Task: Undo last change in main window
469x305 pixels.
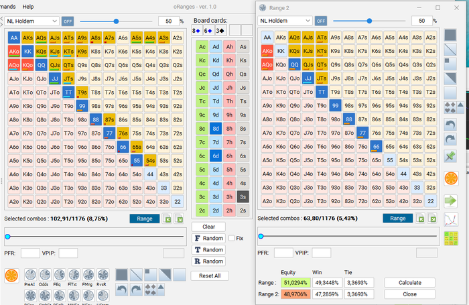Action: (x=122, y=290)
